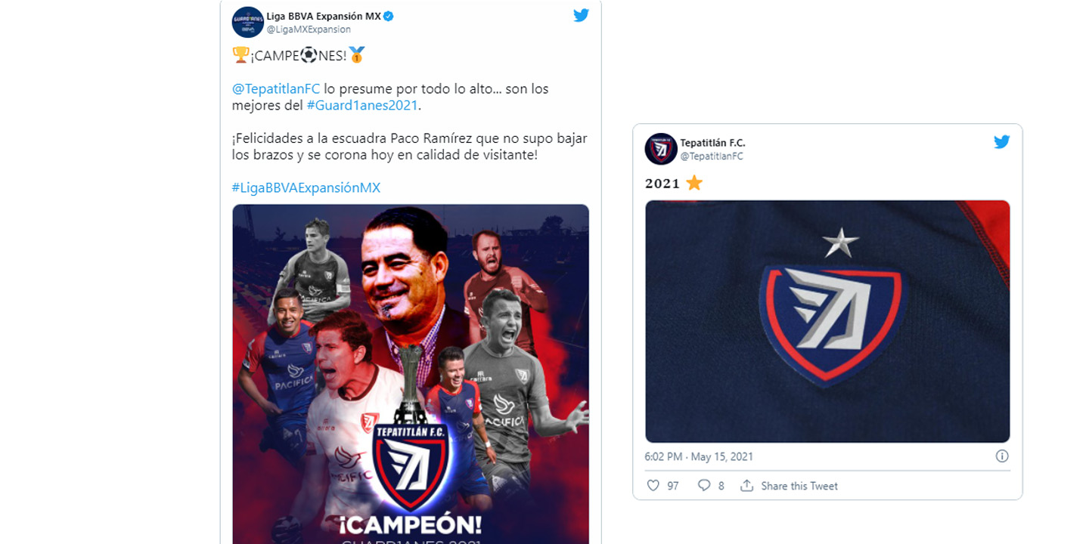Open the 6:02 PM May 15, 2021 timestamp
Image resolution: width=1089 pixels, height=544 pixels.
pyautogui.click(x=699, y=456)
